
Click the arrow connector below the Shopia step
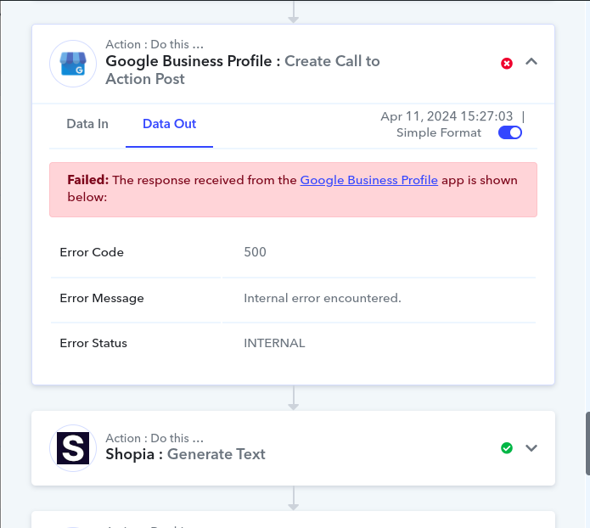tap(294, 498)
